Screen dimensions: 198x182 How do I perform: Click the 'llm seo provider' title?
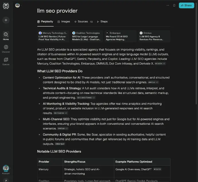click(x=57, y=11)
